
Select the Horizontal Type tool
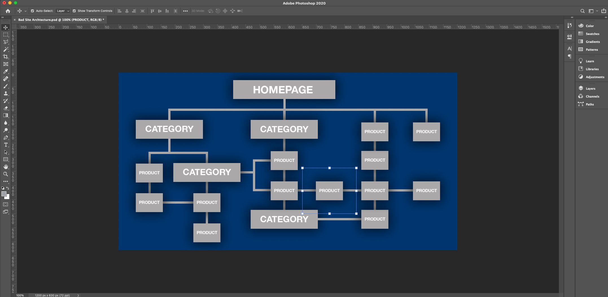coord(6,145)
